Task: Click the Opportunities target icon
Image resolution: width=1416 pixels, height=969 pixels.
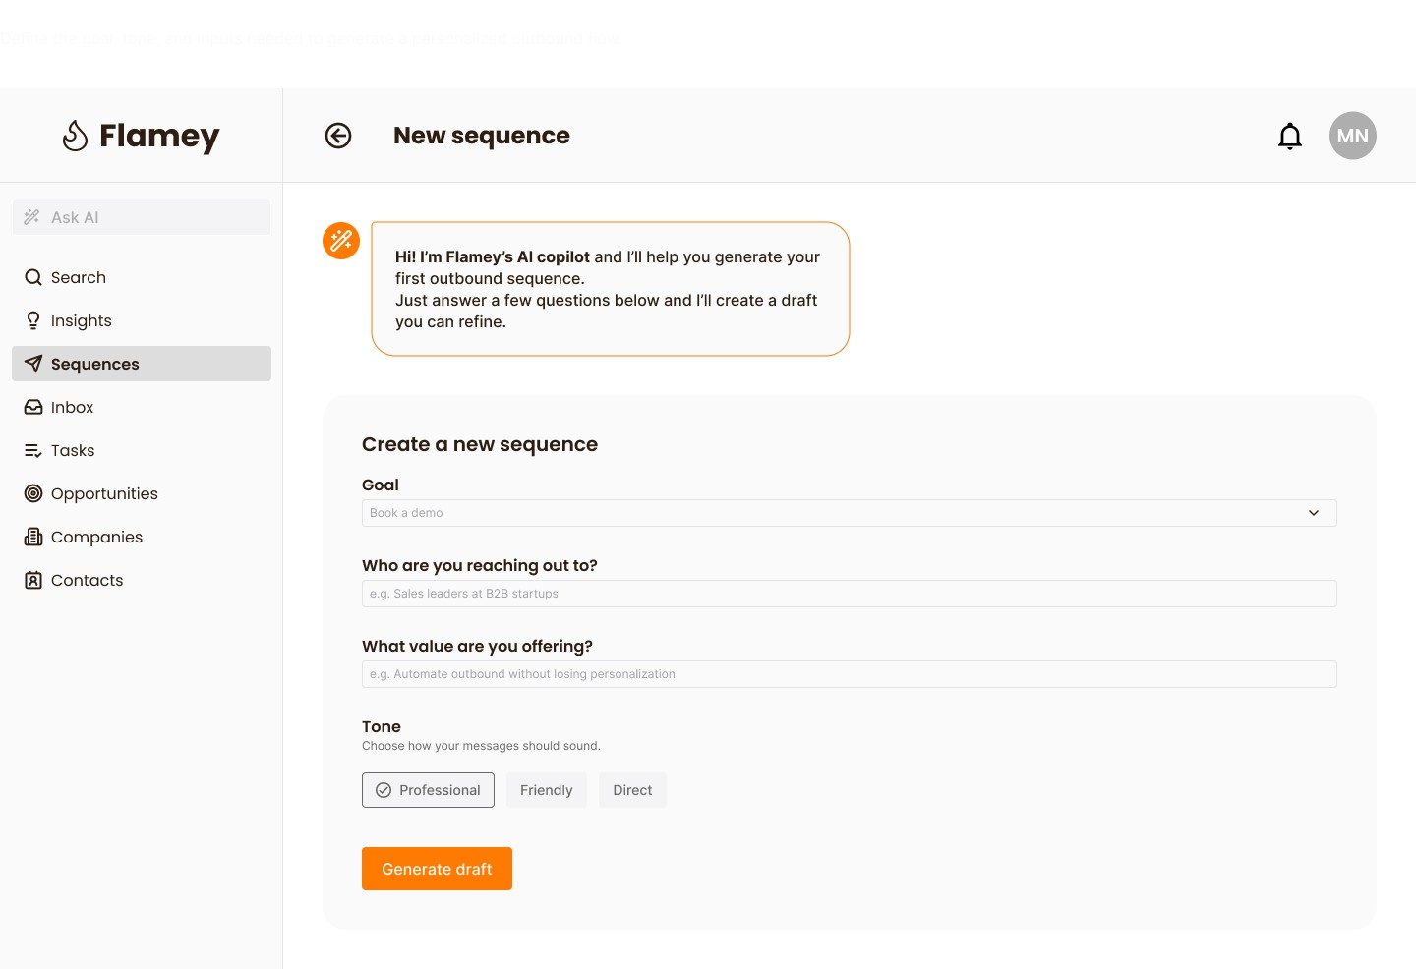Action: [33, 493]
